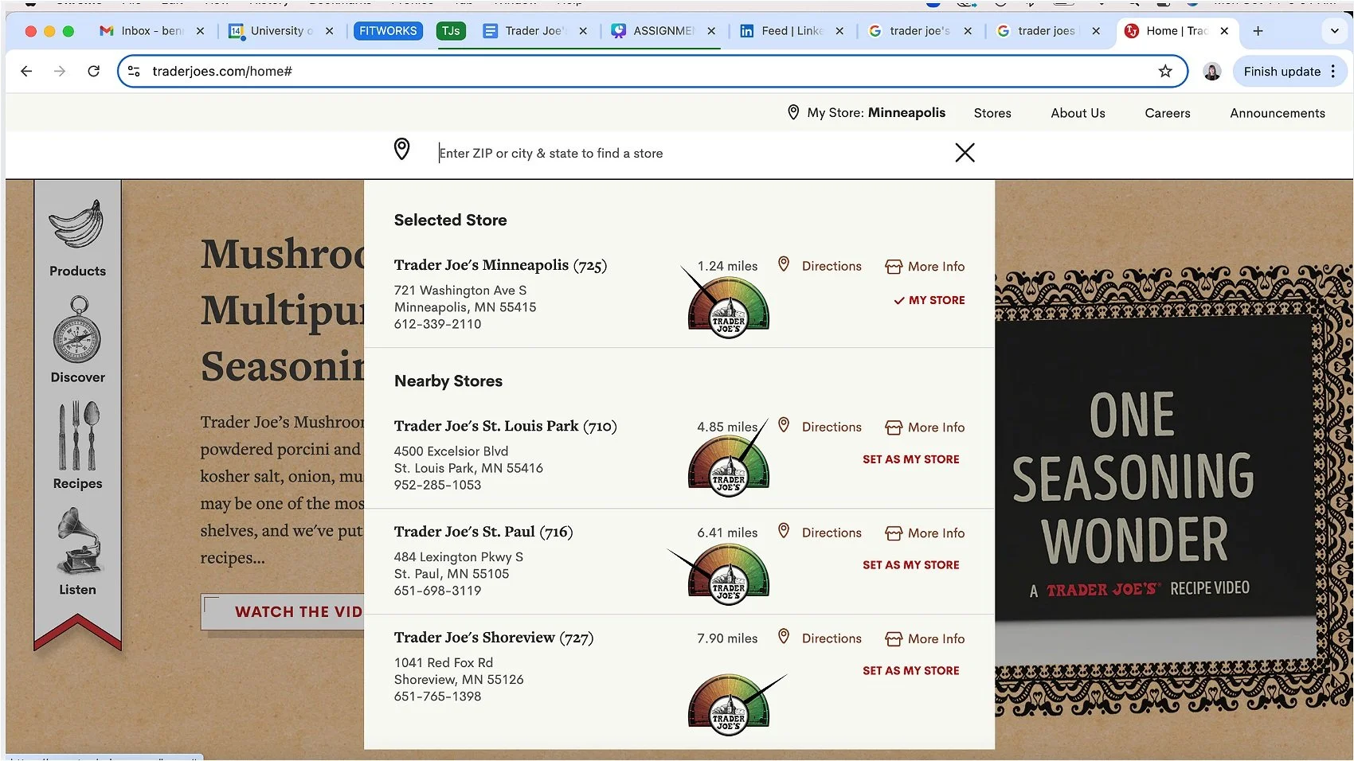
Task: Open the Products banana icon
Action: point(77,225)
